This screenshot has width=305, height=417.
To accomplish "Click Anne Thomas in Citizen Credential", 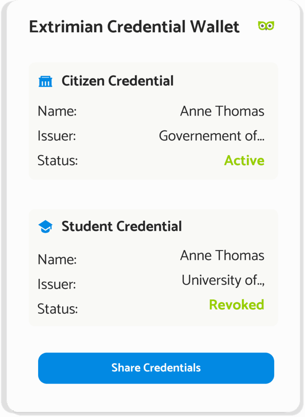I will point(222,111).
